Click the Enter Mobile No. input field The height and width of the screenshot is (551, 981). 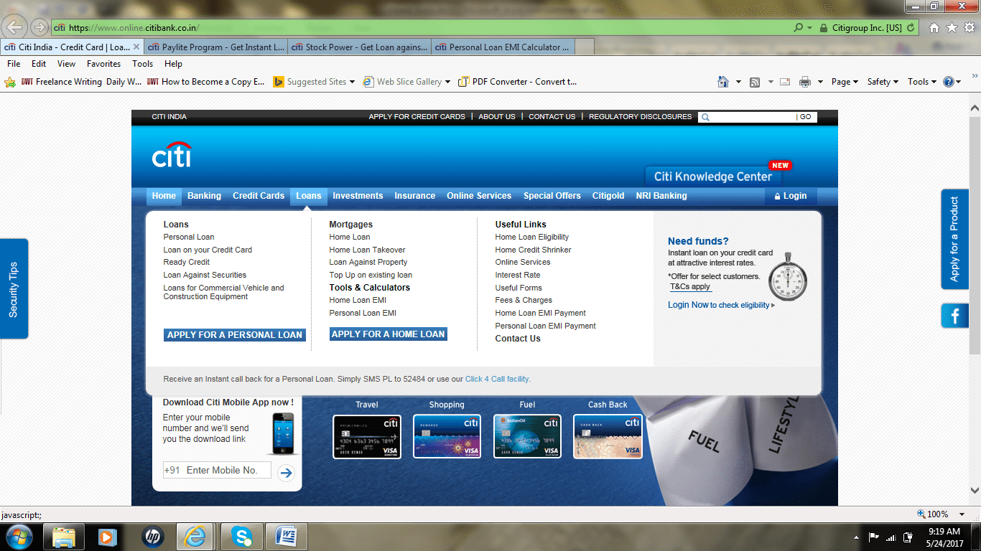click(x=217, y=471)
